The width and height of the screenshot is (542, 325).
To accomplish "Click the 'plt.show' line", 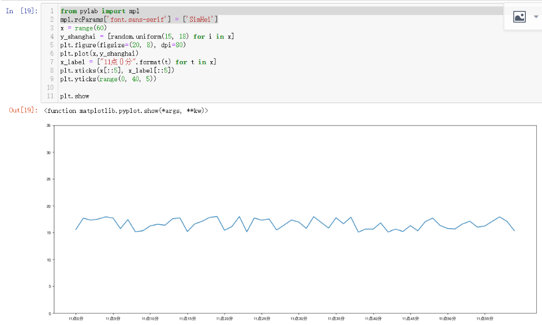I will pyautogui.click(x=74, y=96).
